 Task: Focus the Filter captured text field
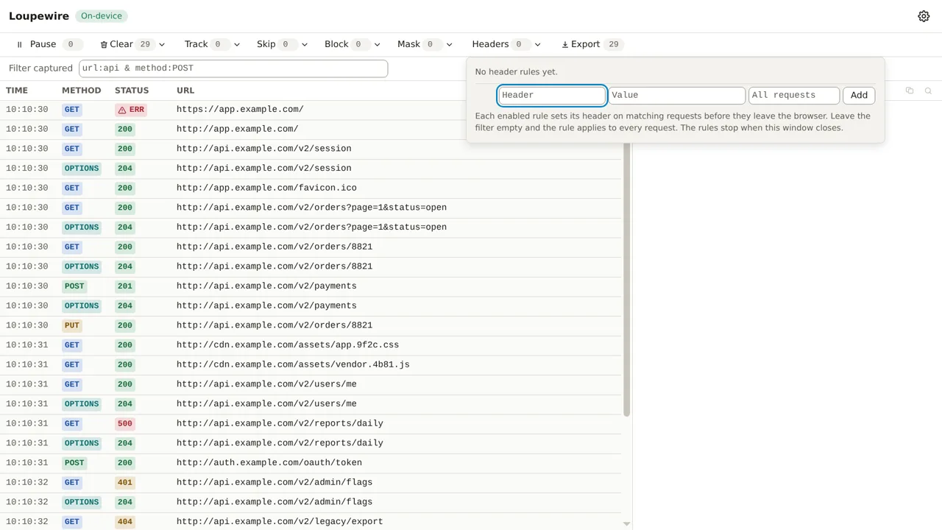point(233,68)
